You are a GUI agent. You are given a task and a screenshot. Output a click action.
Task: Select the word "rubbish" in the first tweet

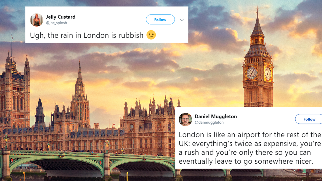pos(131,35)
